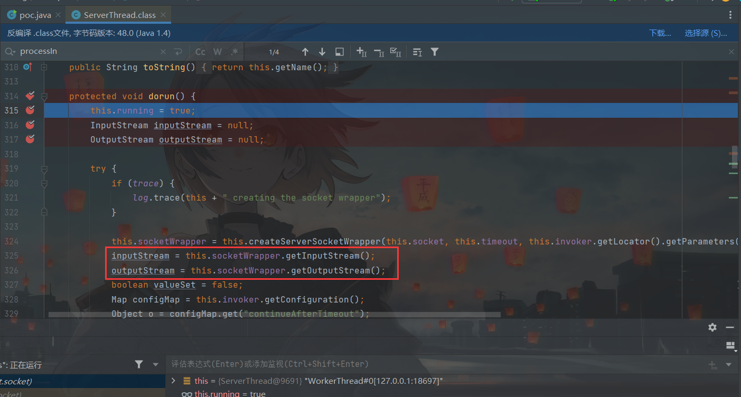Click the select all occurrences icon
The width and height of the screenshot is (741, 397).
coord(395,52)
